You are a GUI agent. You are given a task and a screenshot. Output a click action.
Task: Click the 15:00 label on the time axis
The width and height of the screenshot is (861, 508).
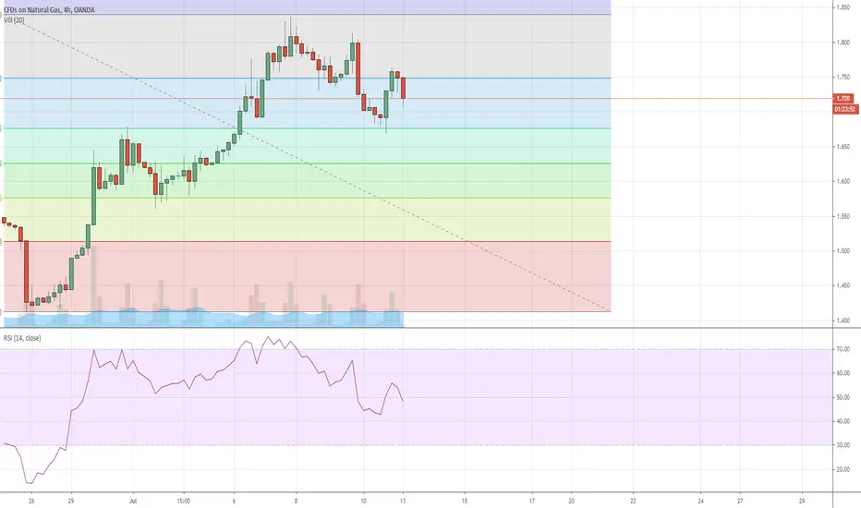(184, 501)
